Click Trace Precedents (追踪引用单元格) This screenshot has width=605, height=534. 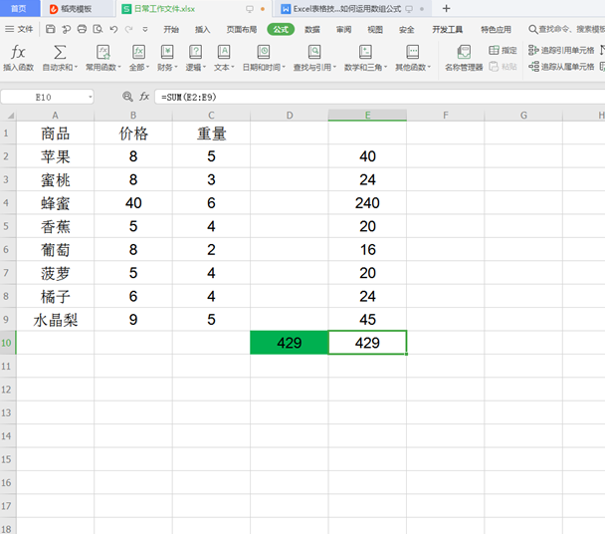(561, 50)
